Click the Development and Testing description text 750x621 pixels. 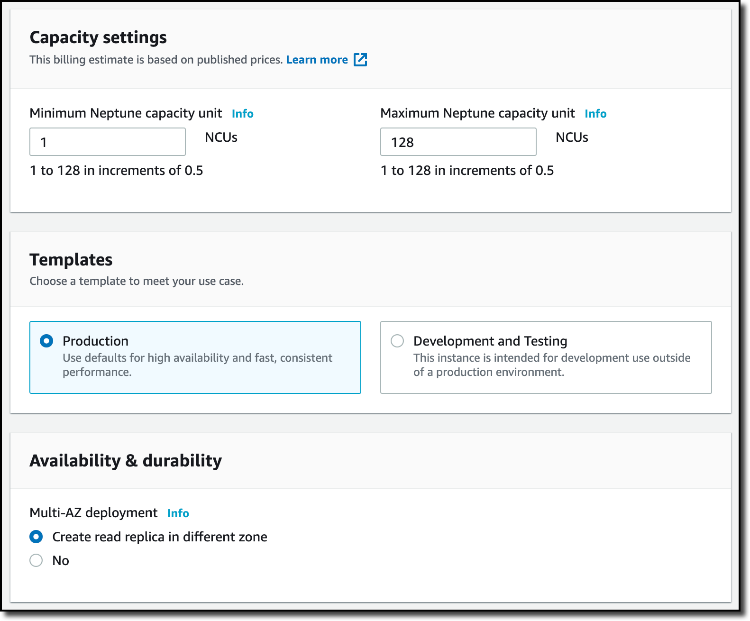(551, 365)
